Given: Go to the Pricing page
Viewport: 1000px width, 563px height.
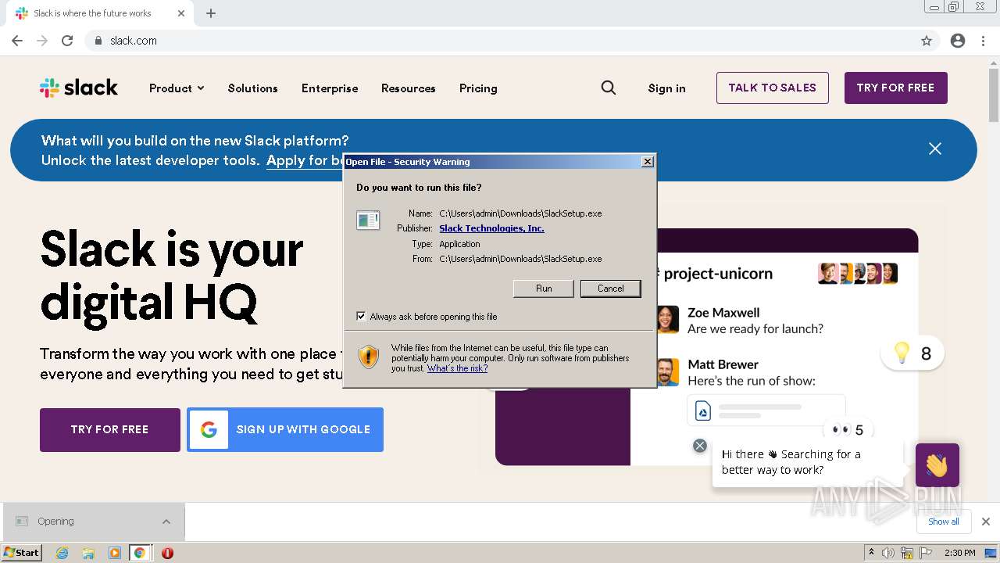Looking at the screenshot, I should tap(478, 88).
